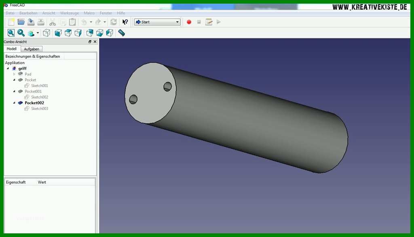
Task: Click the Save As toolbar icon
Action: [x=41, y=22]
